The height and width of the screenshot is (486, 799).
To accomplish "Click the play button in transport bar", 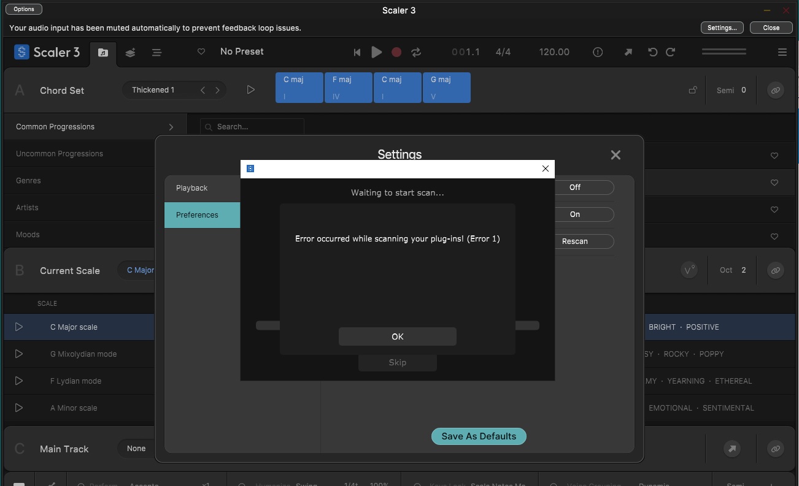I will coord(377,52).
